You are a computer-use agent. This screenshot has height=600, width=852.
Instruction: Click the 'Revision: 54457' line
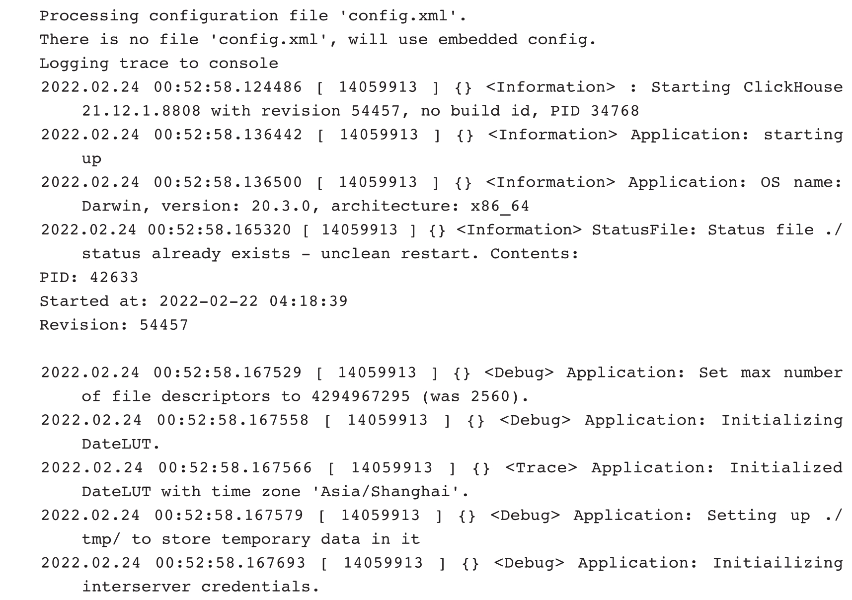[114, 325]
